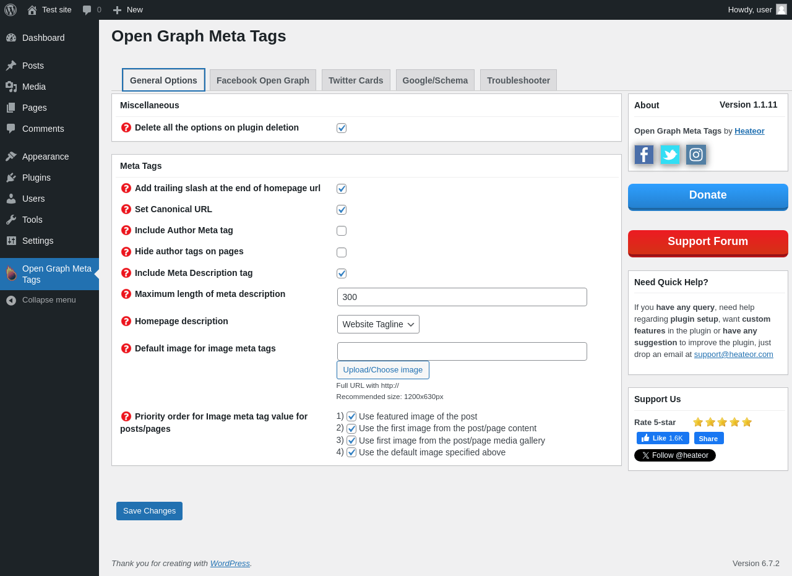Click support@heateor.com email link
The width and height of the screenshot is (792, 576).
(733, 354)
